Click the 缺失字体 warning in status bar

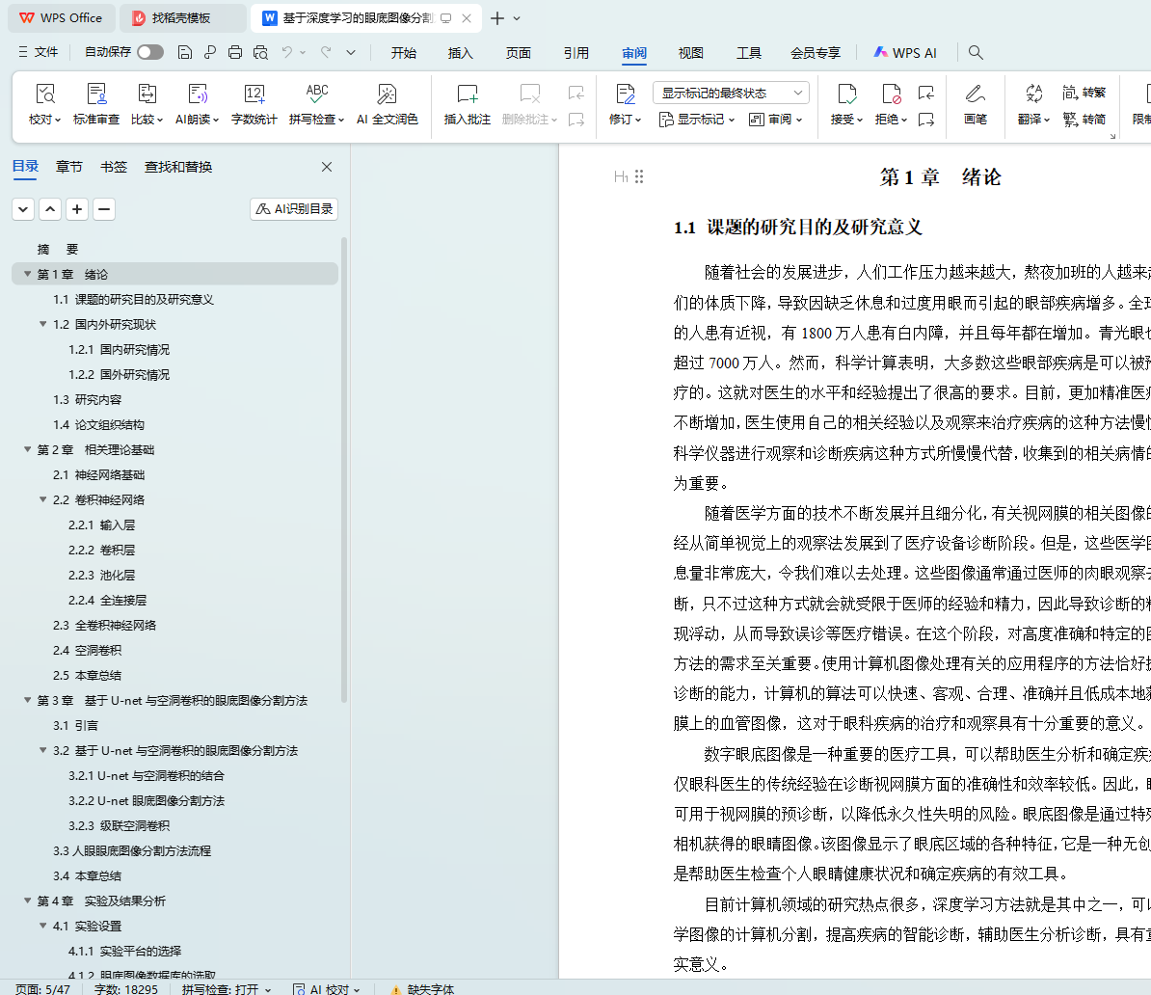[422, 988]
